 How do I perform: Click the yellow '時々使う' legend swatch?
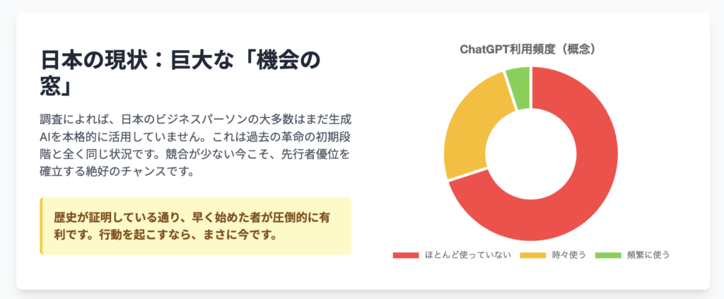[533, 255]
